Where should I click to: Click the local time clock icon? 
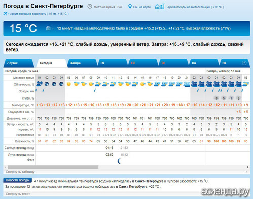[x=90, y=7]
